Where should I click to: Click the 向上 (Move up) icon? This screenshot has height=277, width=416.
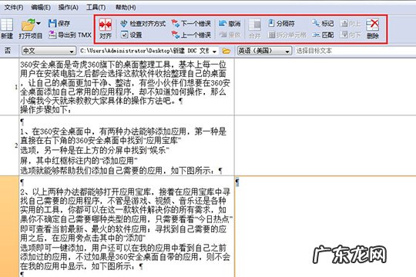pos(344,23)
